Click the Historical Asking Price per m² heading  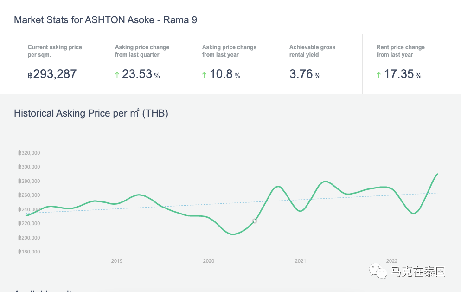click(x=91, y=113)
